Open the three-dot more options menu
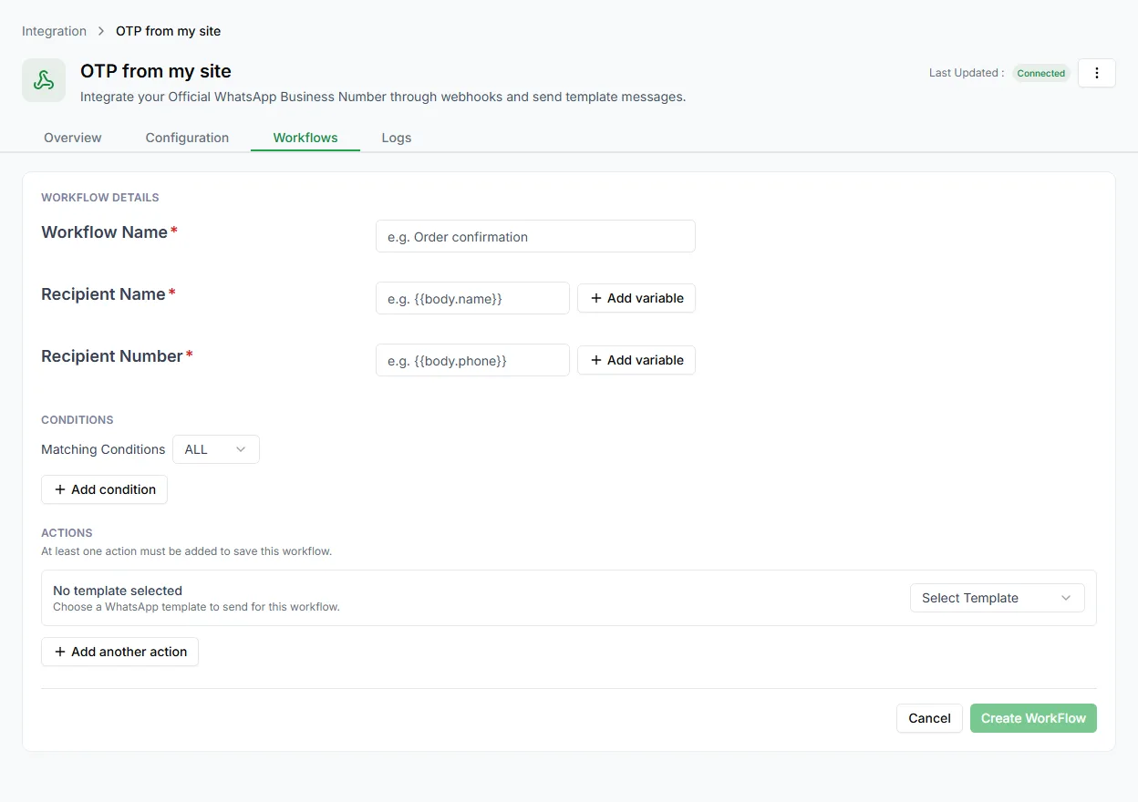 pyautogui.click(x=1097, y=73)
